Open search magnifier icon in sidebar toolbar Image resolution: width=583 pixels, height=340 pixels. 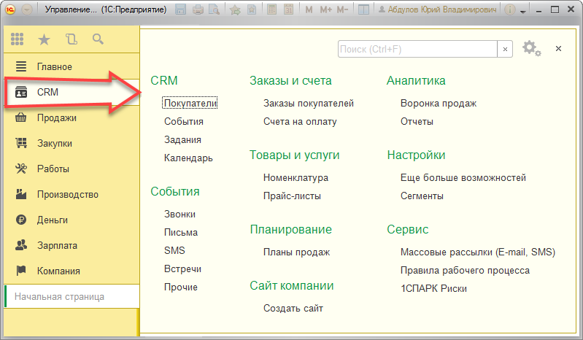tap(98, 39)
